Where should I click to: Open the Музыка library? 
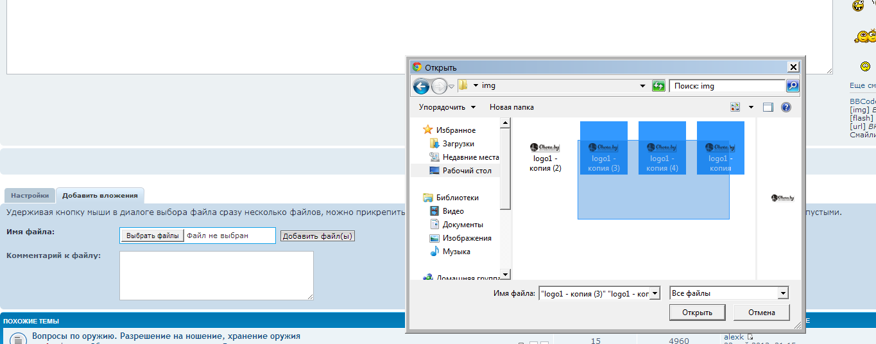pyautogui.click(x=456, y=252)
